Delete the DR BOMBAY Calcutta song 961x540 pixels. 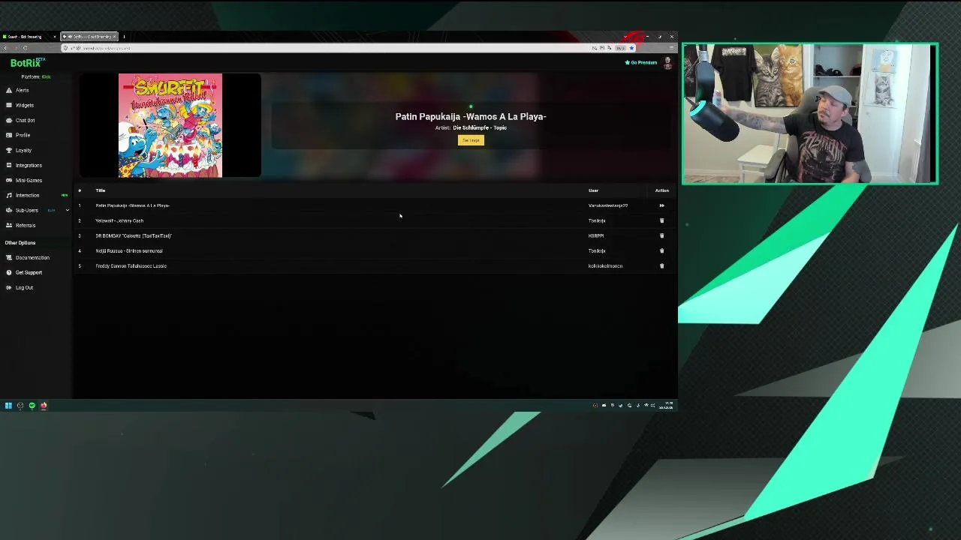[661, 235]
